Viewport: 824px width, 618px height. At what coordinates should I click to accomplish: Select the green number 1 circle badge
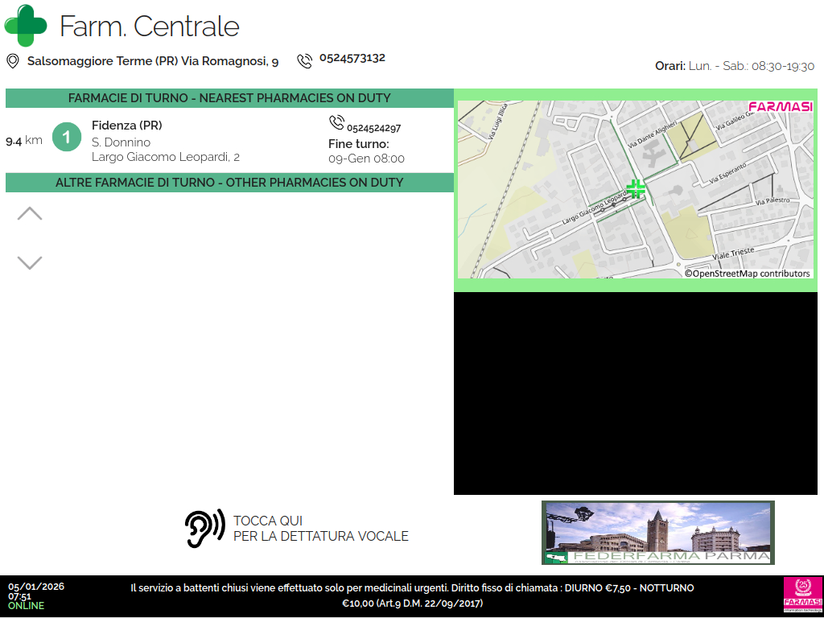coord(67,138)
